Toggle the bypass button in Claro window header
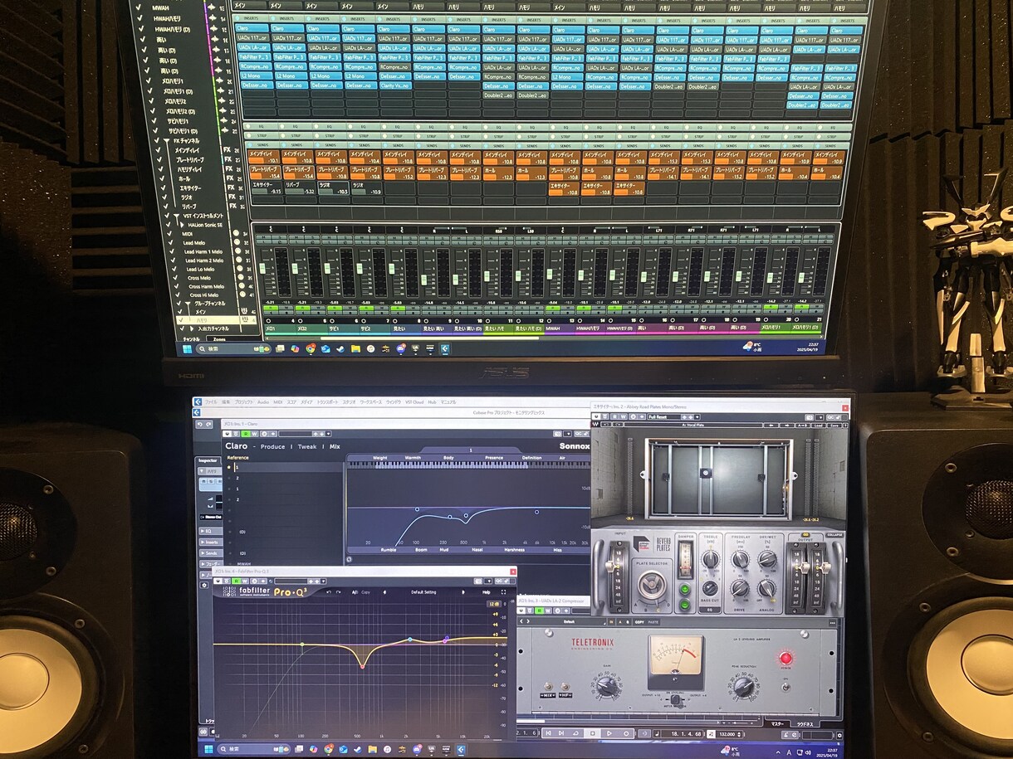Screen dimensions: 1013x759 [x=236, y=434]
